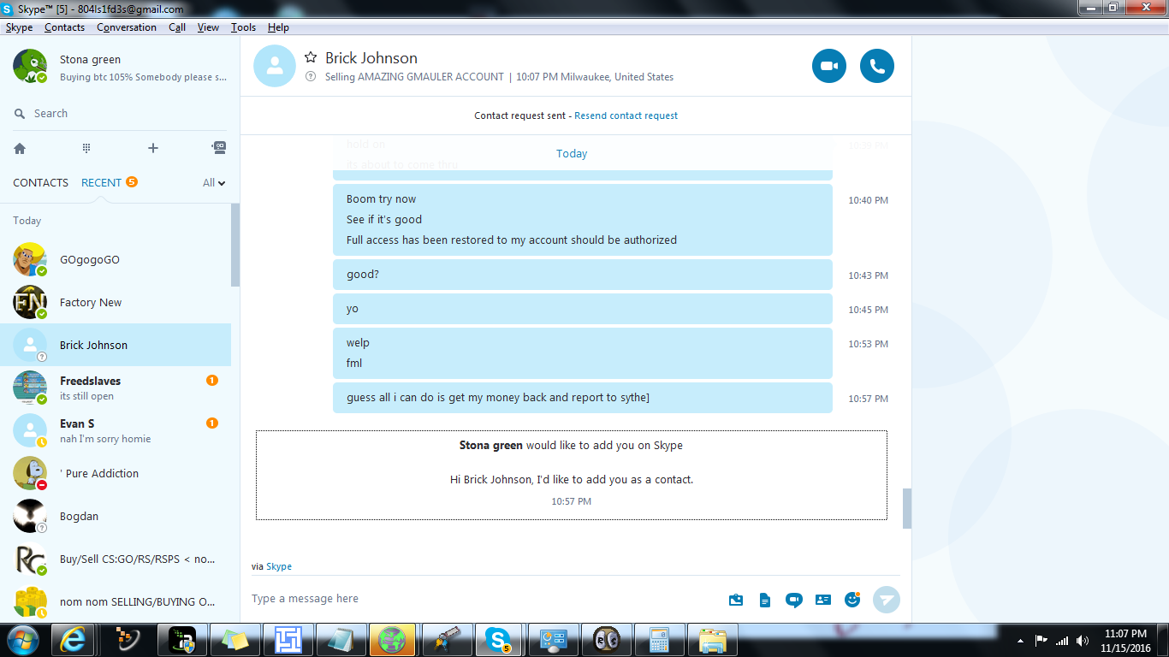Viewport: 1169px width, 657px height.
Task: Open the file explorer taskbar icon
Action: click(712, 640)
